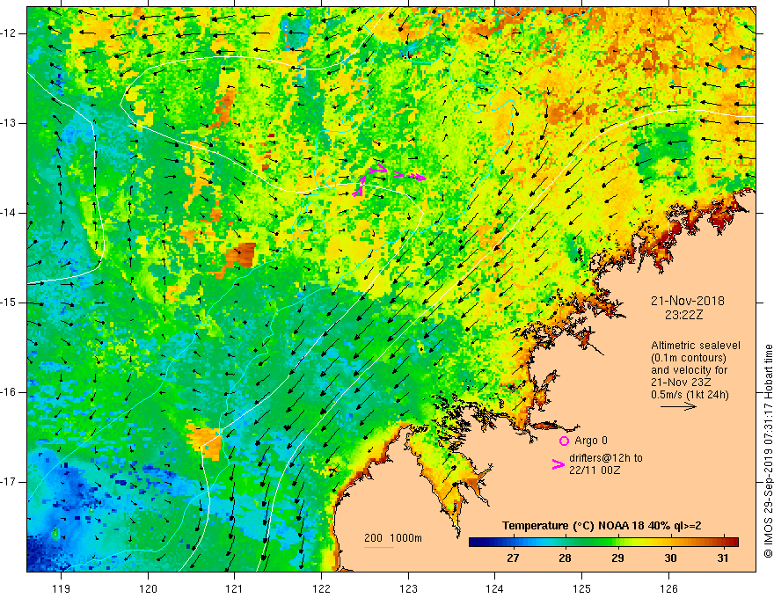774x598 pixels.
Task: Click latitude axis label -16
Action: (x=9, y=392)
